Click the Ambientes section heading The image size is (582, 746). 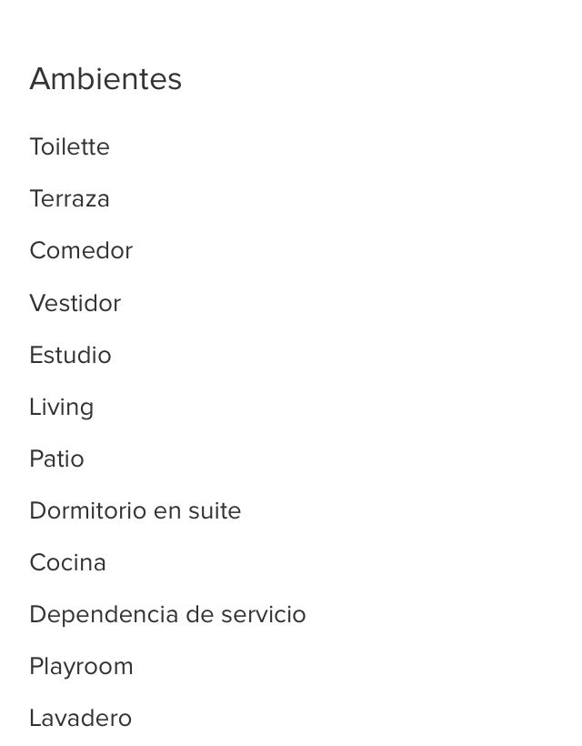[x=105, y=78]
